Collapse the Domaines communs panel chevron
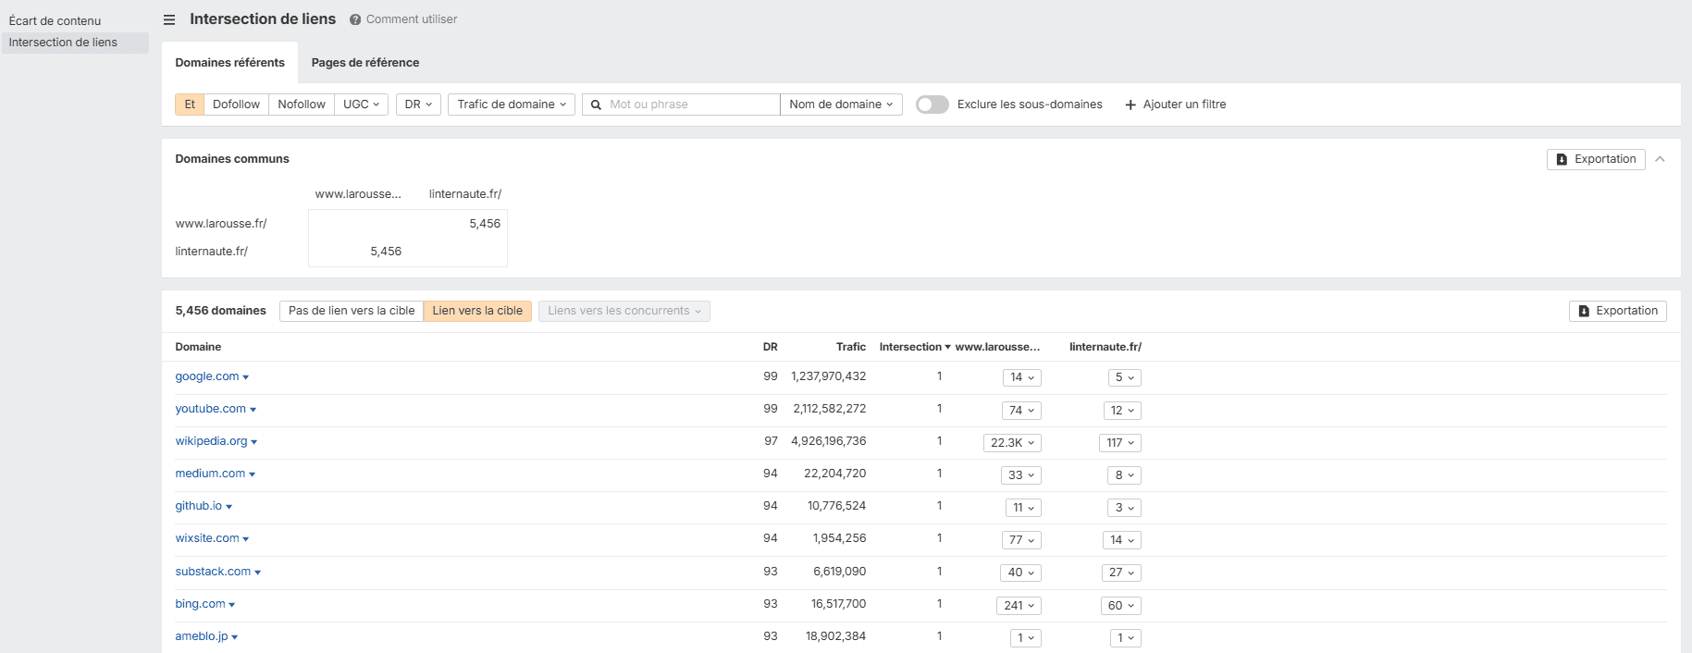Screen dimensions: 1692x653 (x=1660, y=159)
